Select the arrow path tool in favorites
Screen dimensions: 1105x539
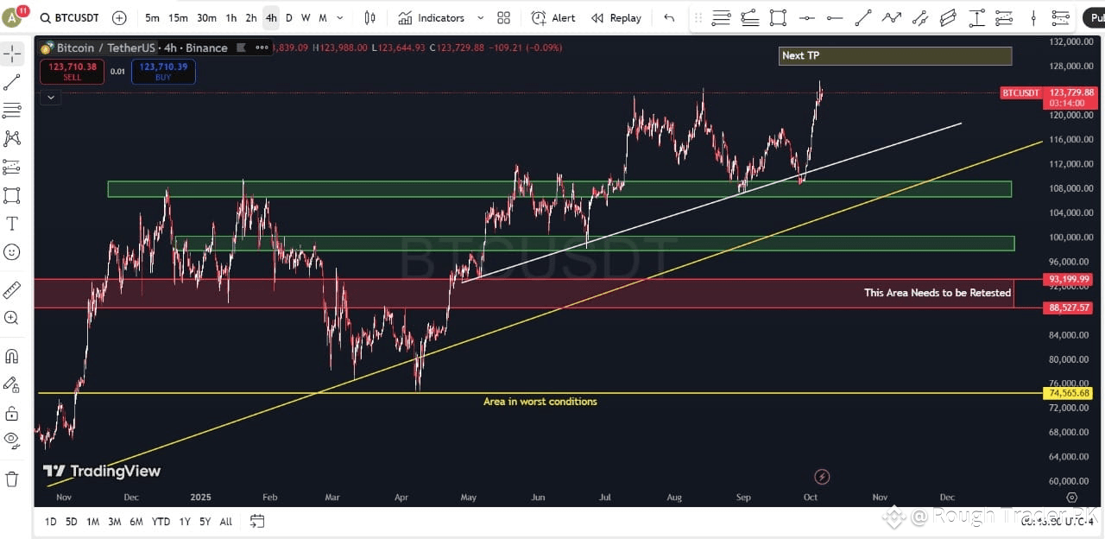point(892,18)
